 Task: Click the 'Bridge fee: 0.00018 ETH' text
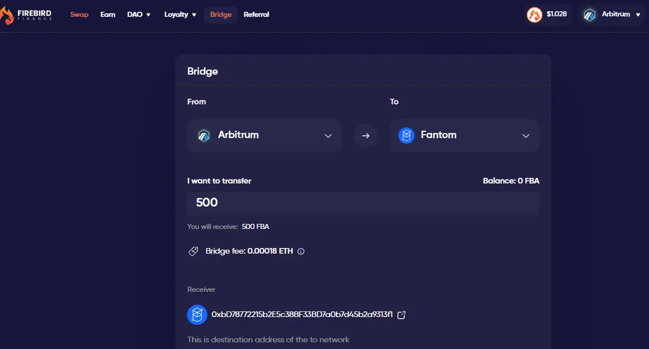pos(249,251)
